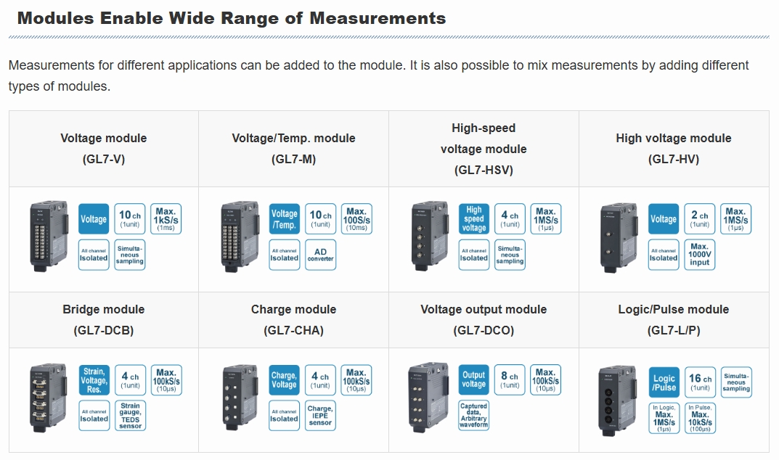The image size is (779, 460).
Task: Click the Modules Enable Wide Range heading
Action: pos(232,18)
